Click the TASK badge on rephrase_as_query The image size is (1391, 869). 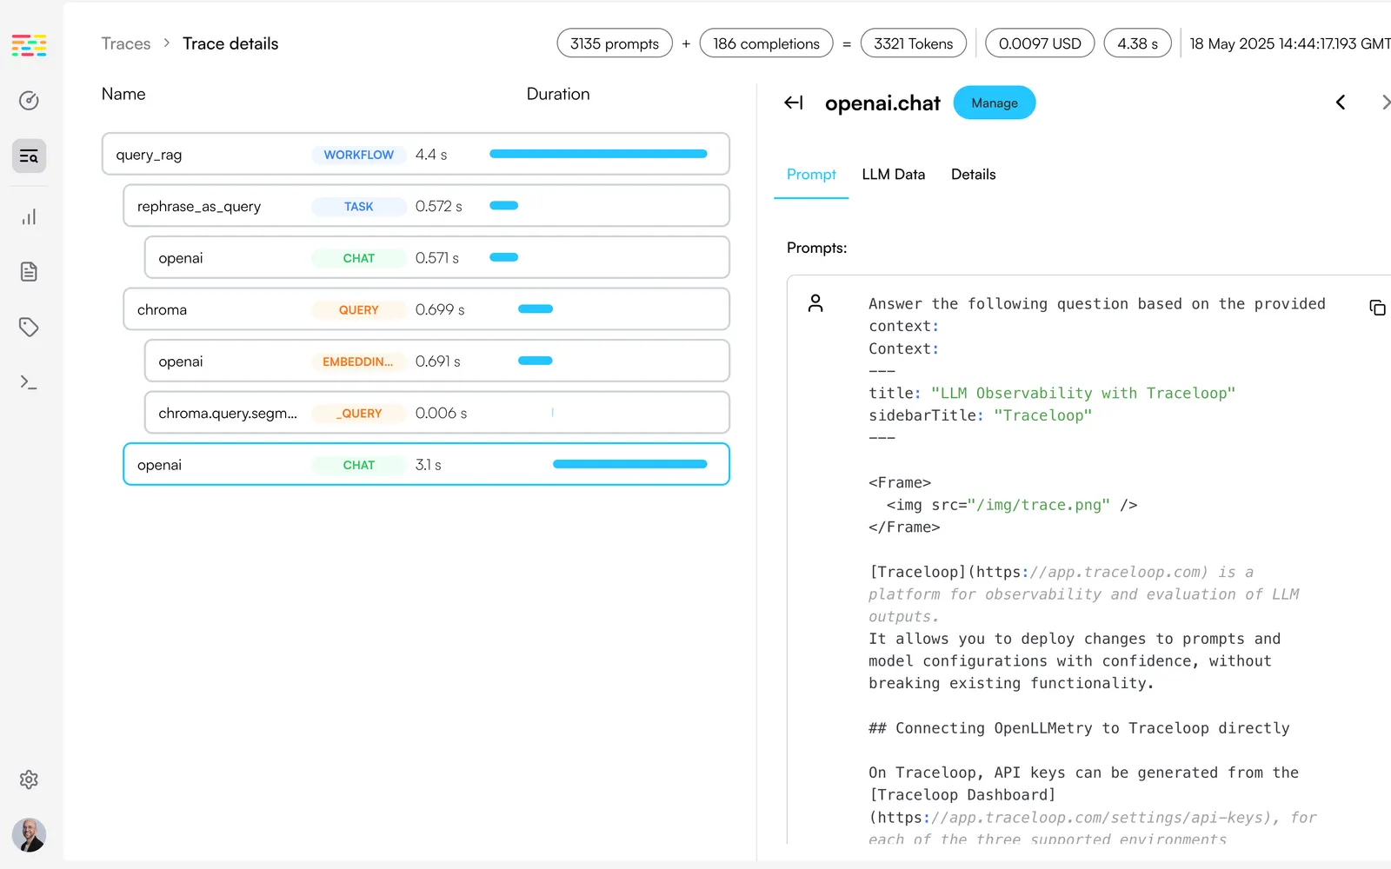tap(358, 207)
